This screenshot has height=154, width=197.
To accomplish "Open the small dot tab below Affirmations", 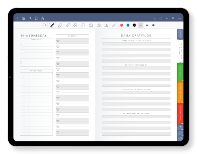I will [x=180, y=126].
